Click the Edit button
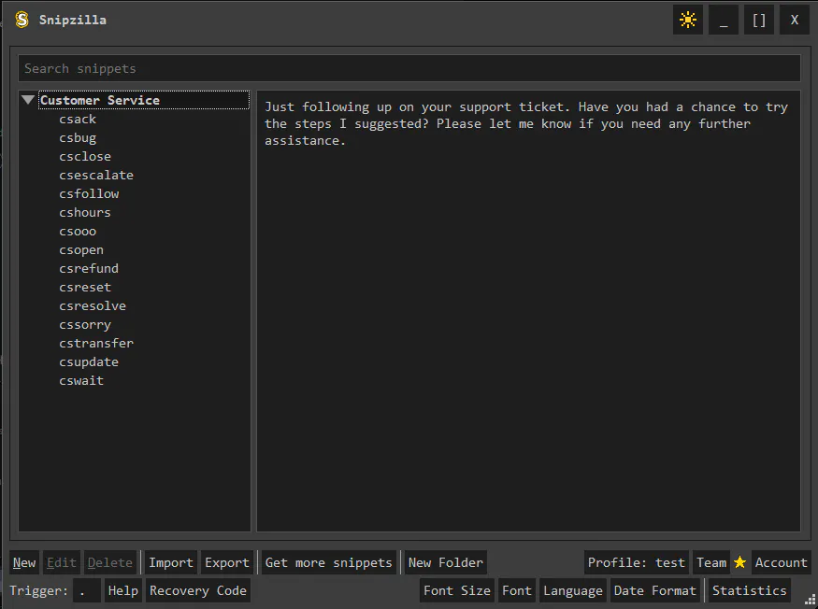 click(x=62, y=562)
